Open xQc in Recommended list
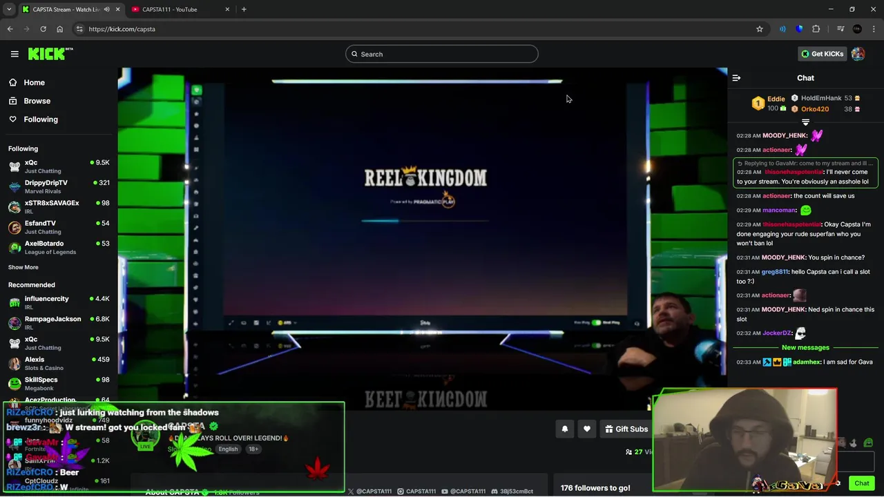 click(59, 343)
